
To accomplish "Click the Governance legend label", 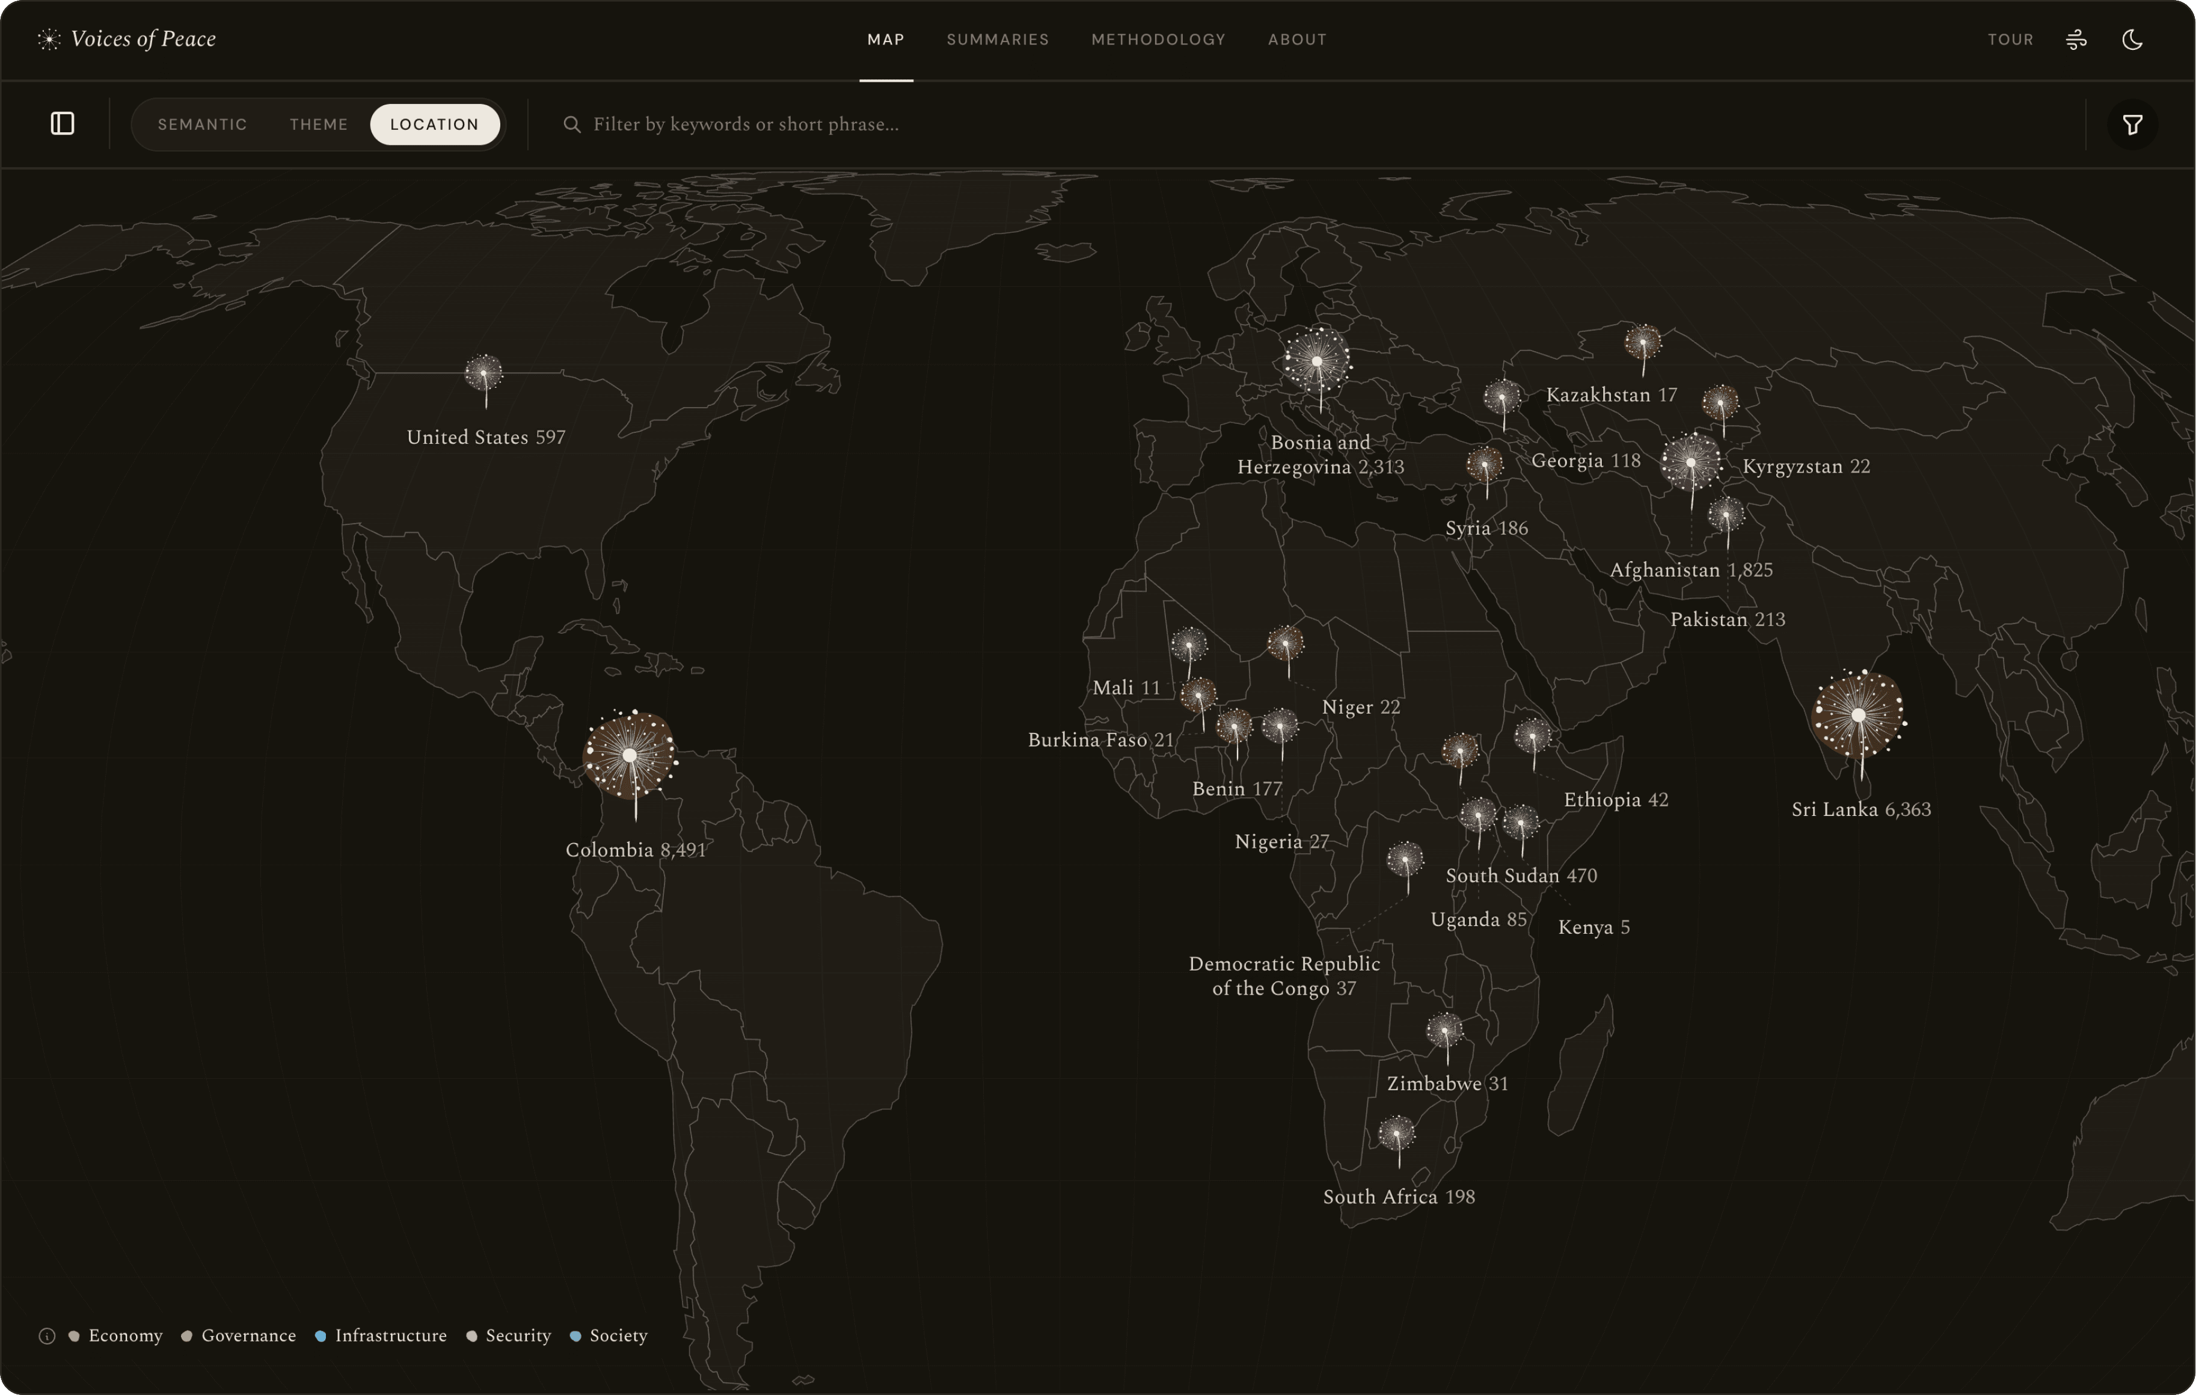I will 249,1337.
